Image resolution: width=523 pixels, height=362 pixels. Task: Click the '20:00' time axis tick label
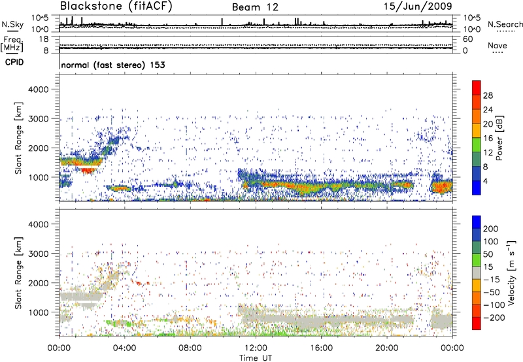(x=386, y=348)
